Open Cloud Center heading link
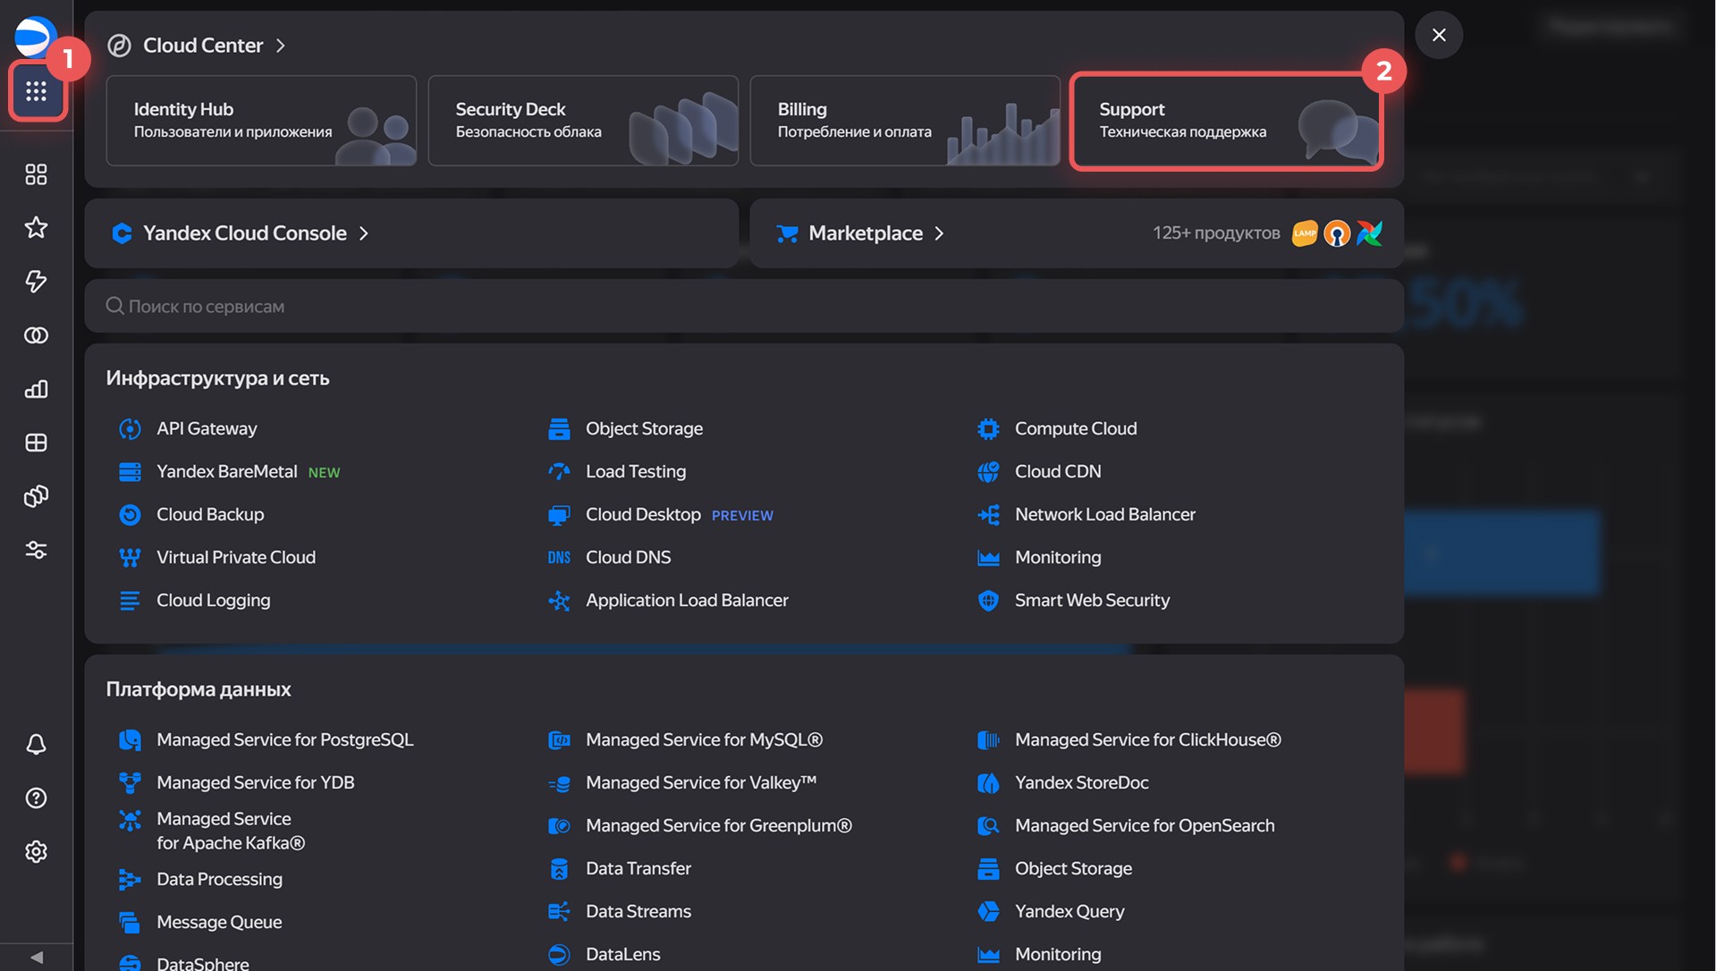Viewport: 1716px width, 971px height. click(203, 46)
